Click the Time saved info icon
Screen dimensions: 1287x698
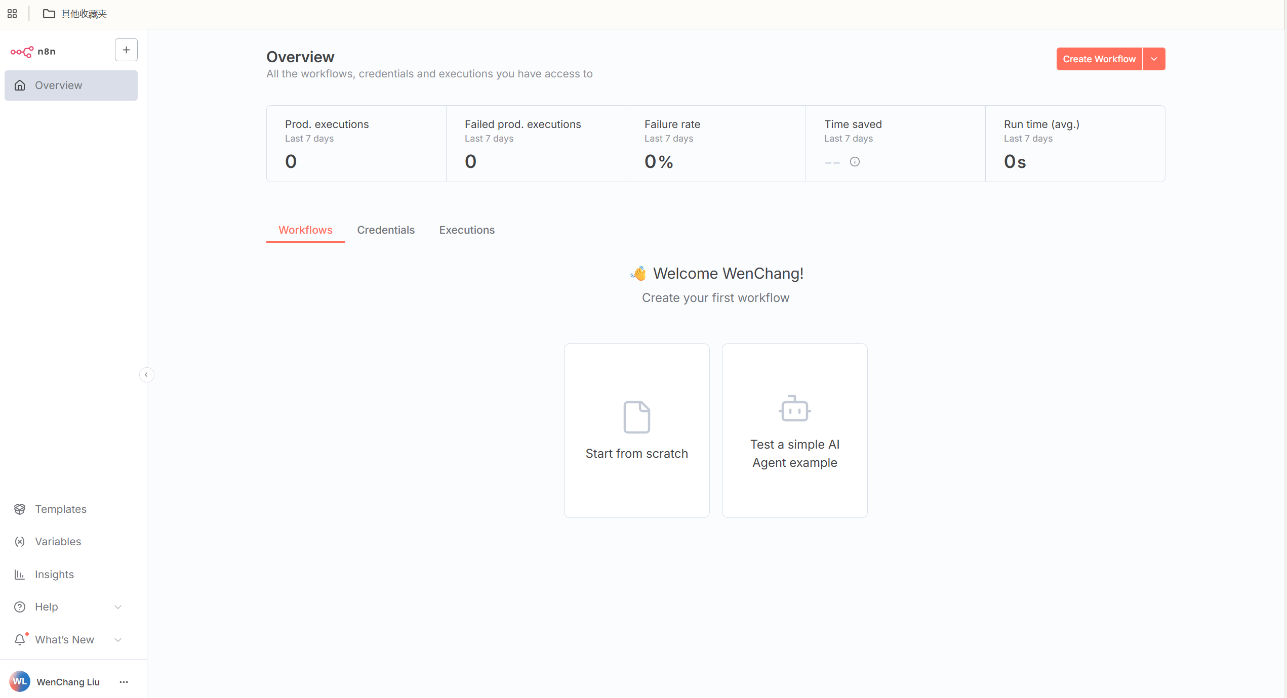coord(855,162)
